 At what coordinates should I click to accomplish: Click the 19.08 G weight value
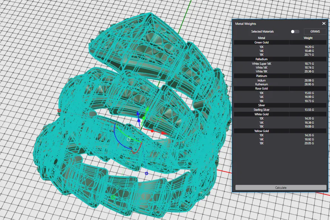click(x=309, y=127)
